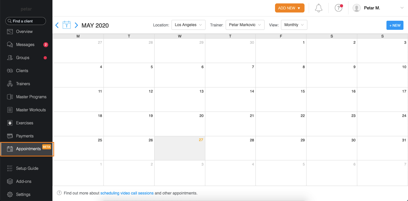Open Trainers from sidebar menu
The height and width of the screenshot is (201, 408).
pyautogui.click(x=23, y=84)
